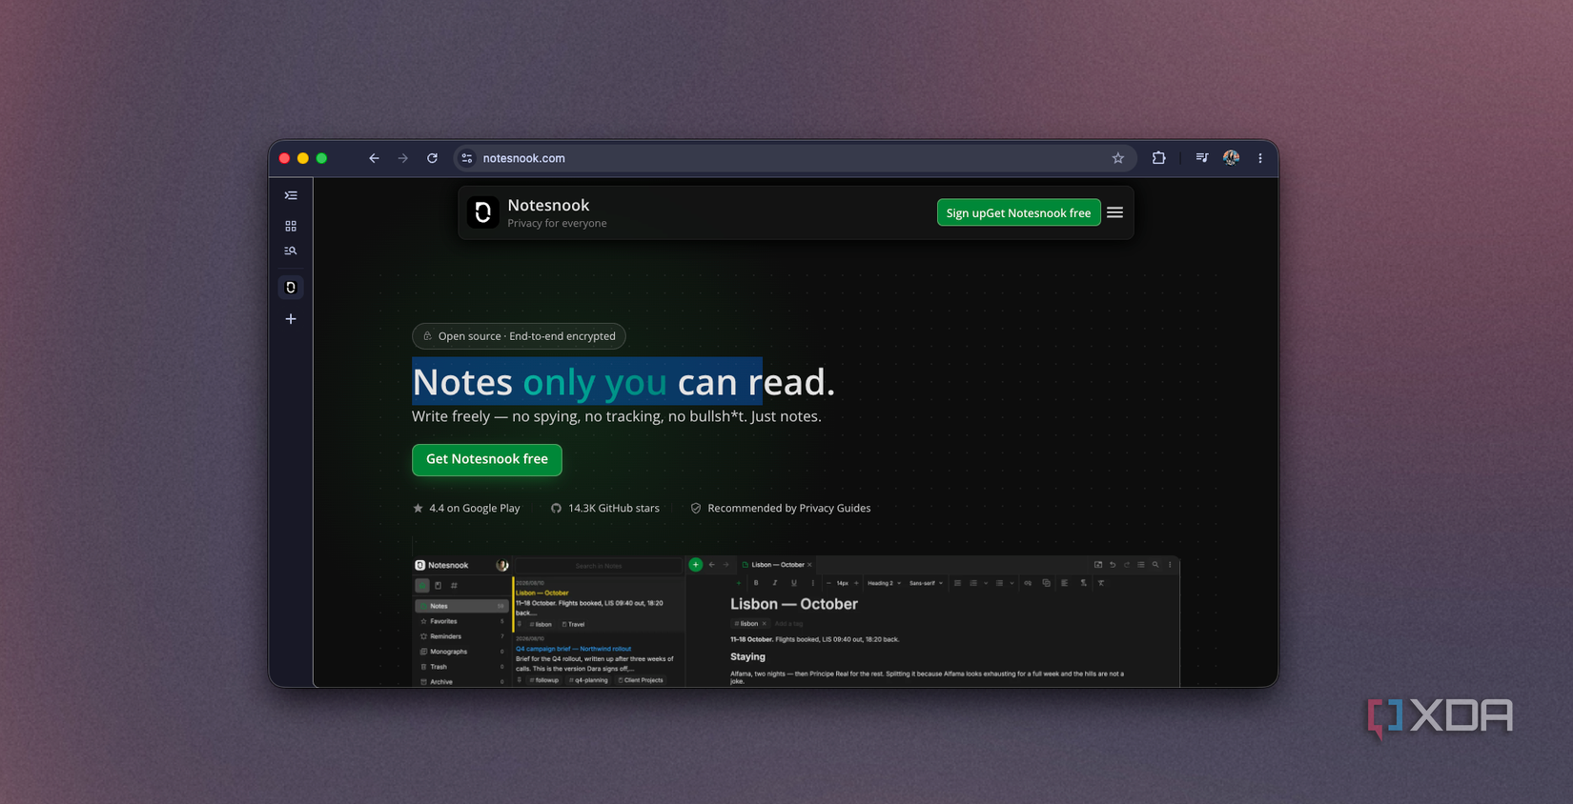Click the notebooks icon in Notesnook preview sidebar

click(x=438, y=585)
